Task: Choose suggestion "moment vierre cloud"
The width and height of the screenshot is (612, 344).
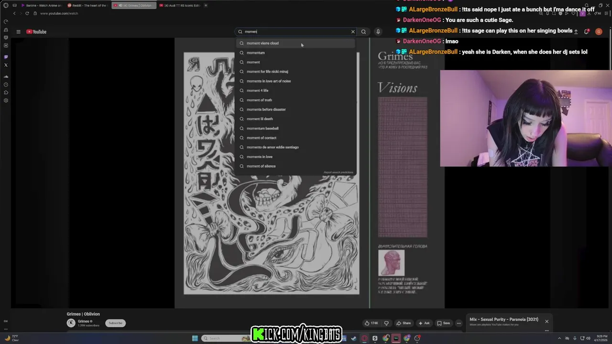Action: click(295, 43)
